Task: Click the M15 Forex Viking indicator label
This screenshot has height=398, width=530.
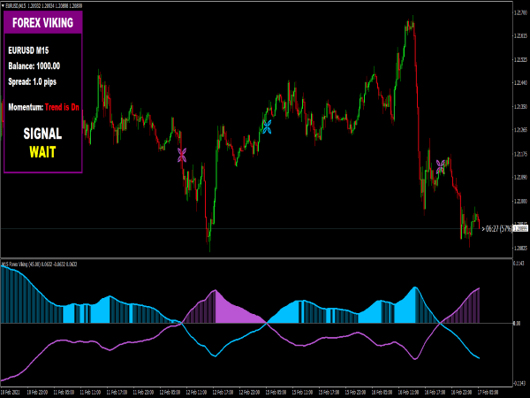Action: 39,264
